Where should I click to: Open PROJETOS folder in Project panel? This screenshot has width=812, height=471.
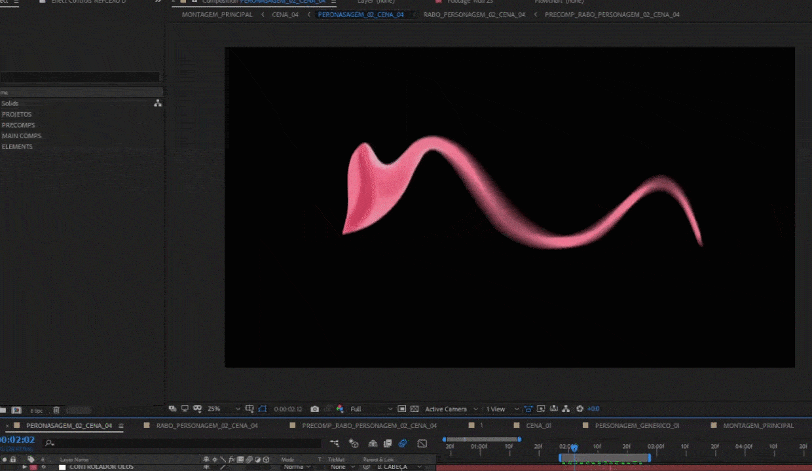point(16,114)
